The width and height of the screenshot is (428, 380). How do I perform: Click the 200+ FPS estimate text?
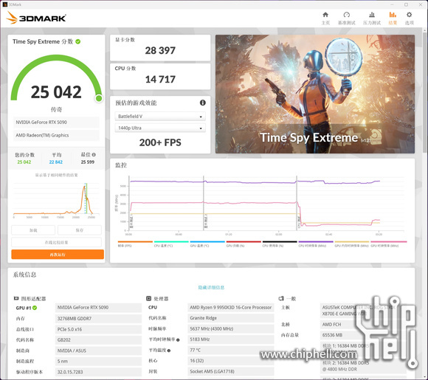(160, 142)
